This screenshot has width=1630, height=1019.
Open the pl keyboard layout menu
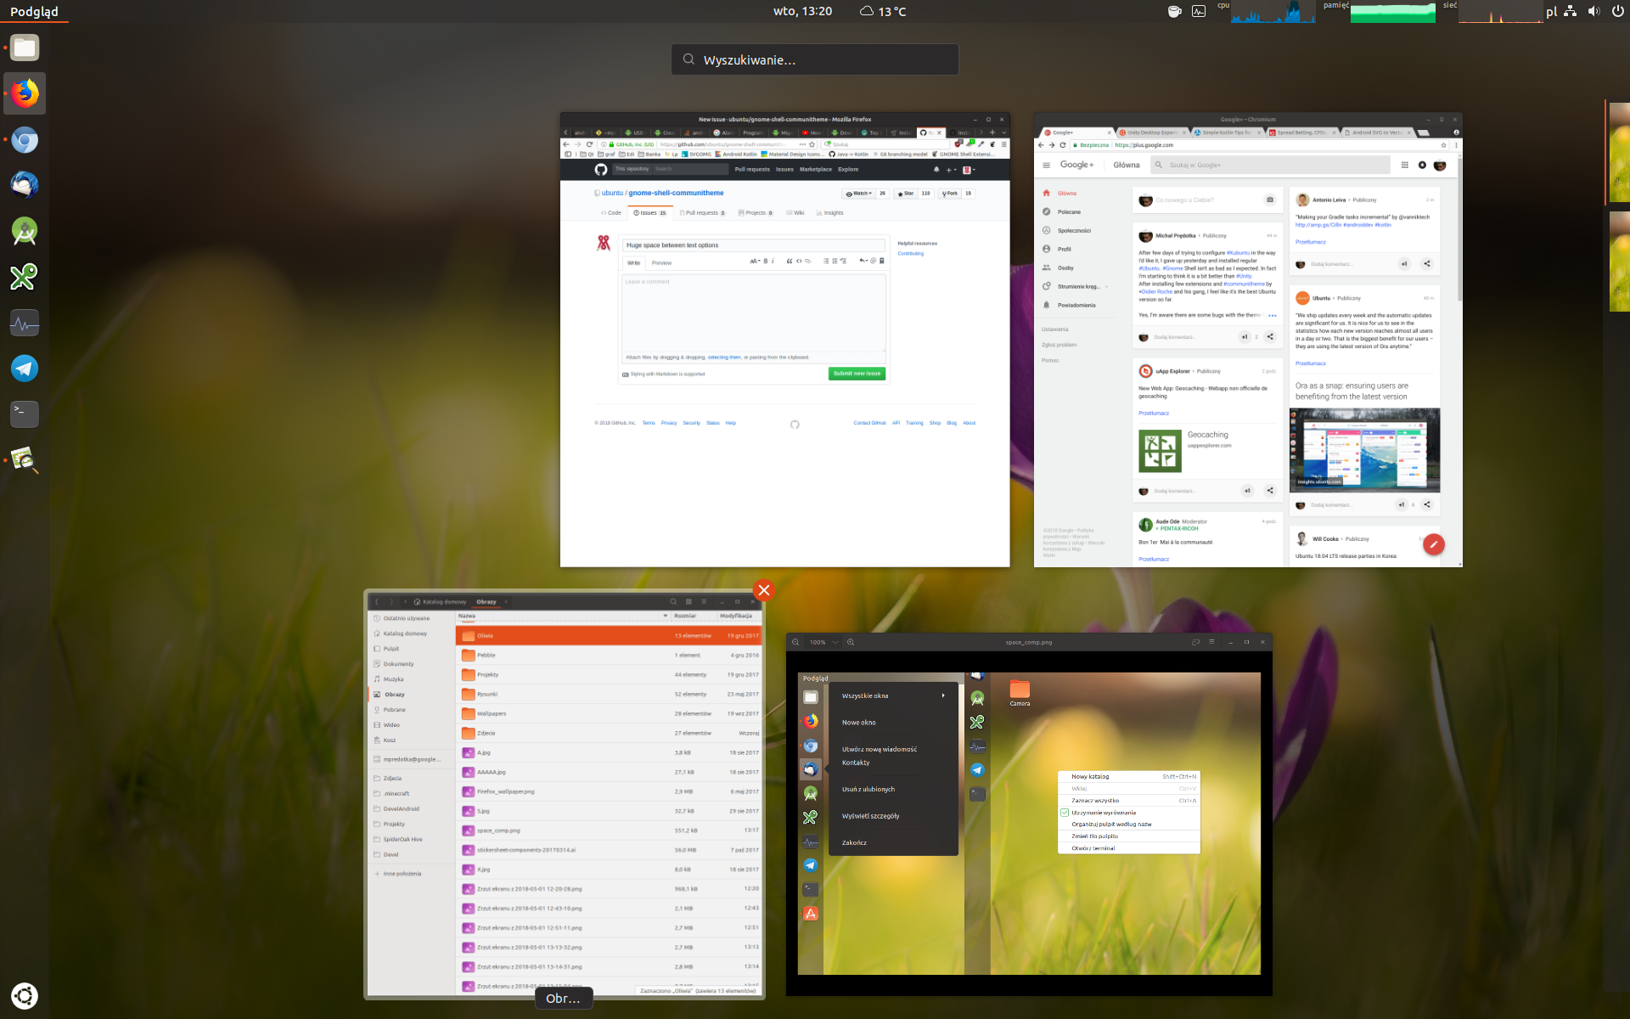[x=1551, y=12]
